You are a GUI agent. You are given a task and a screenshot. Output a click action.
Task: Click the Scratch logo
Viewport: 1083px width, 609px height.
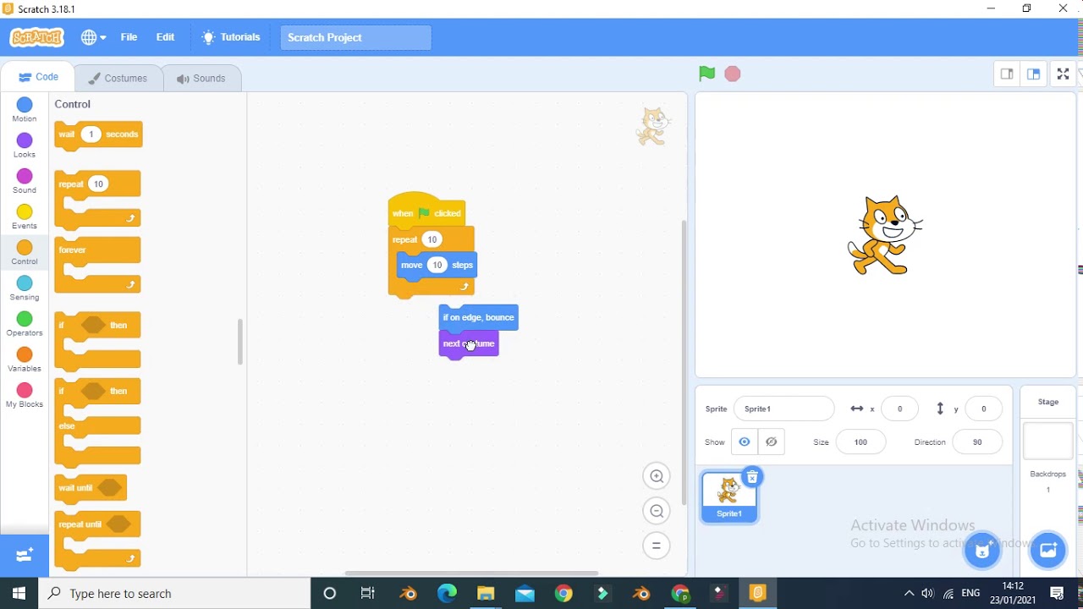(x=36, y=37)
